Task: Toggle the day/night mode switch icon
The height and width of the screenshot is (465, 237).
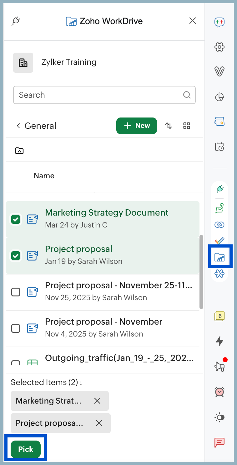Action: pos(219,417)
